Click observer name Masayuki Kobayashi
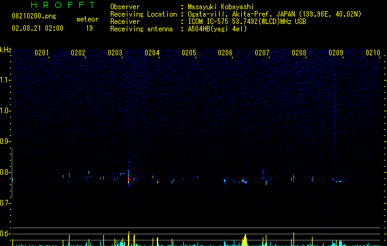Screen dimensions: 387x246 click(x=221, y=7)
